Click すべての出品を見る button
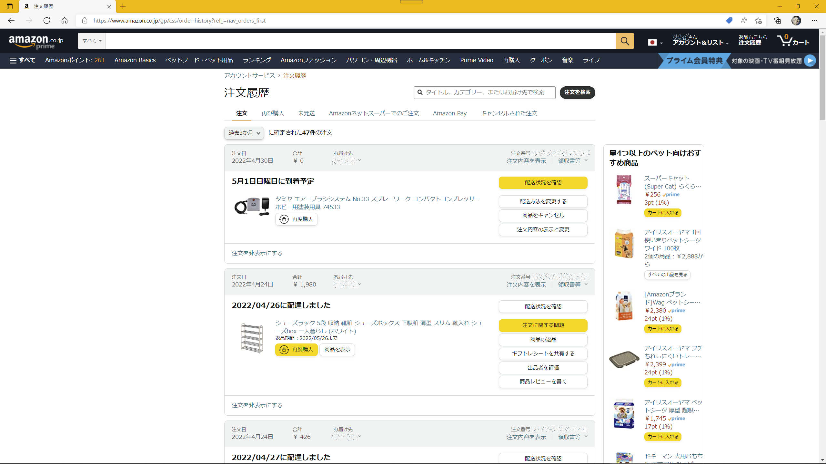This screenshot has height=464, width=826. tap(667, 275)
